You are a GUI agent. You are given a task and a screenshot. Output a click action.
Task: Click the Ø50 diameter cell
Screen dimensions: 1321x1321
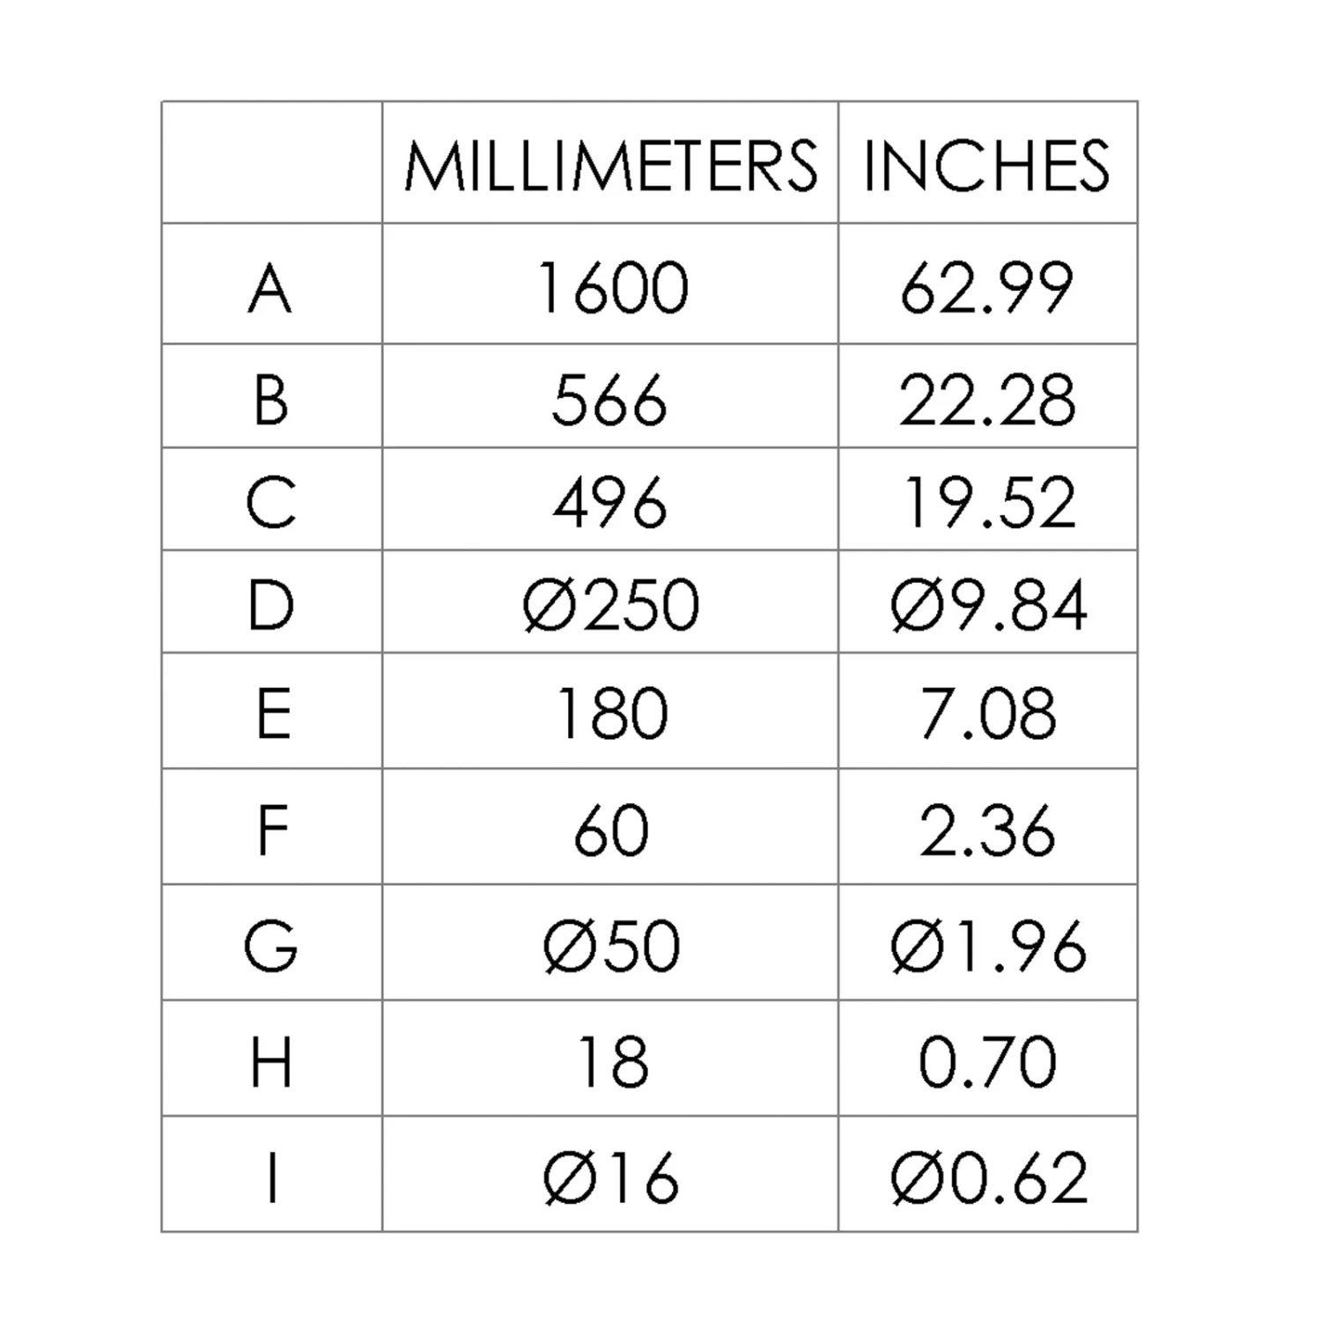pos(611,947)
